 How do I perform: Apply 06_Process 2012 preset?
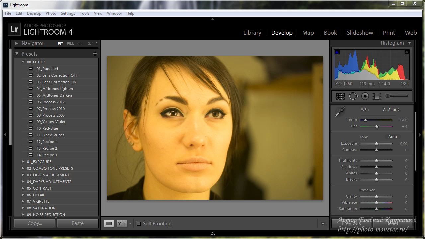[50, 102]
